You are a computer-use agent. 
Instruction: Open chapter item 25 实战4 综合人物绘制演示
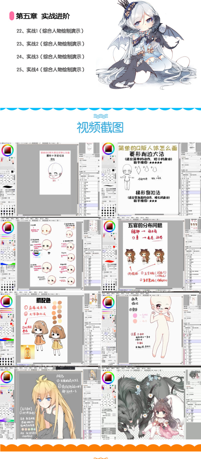pos(51,69)
